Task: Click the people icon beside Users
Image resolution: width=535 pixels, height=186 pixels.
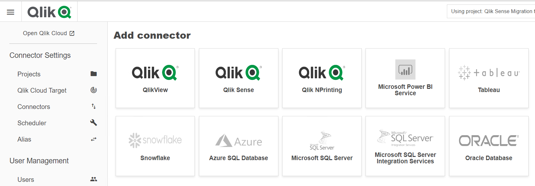Action: 93,179
